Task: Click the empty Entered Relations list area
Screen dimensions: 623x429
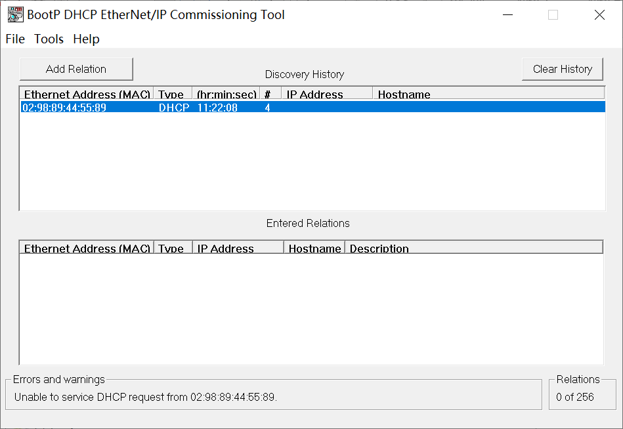Action: coord(311,308)
